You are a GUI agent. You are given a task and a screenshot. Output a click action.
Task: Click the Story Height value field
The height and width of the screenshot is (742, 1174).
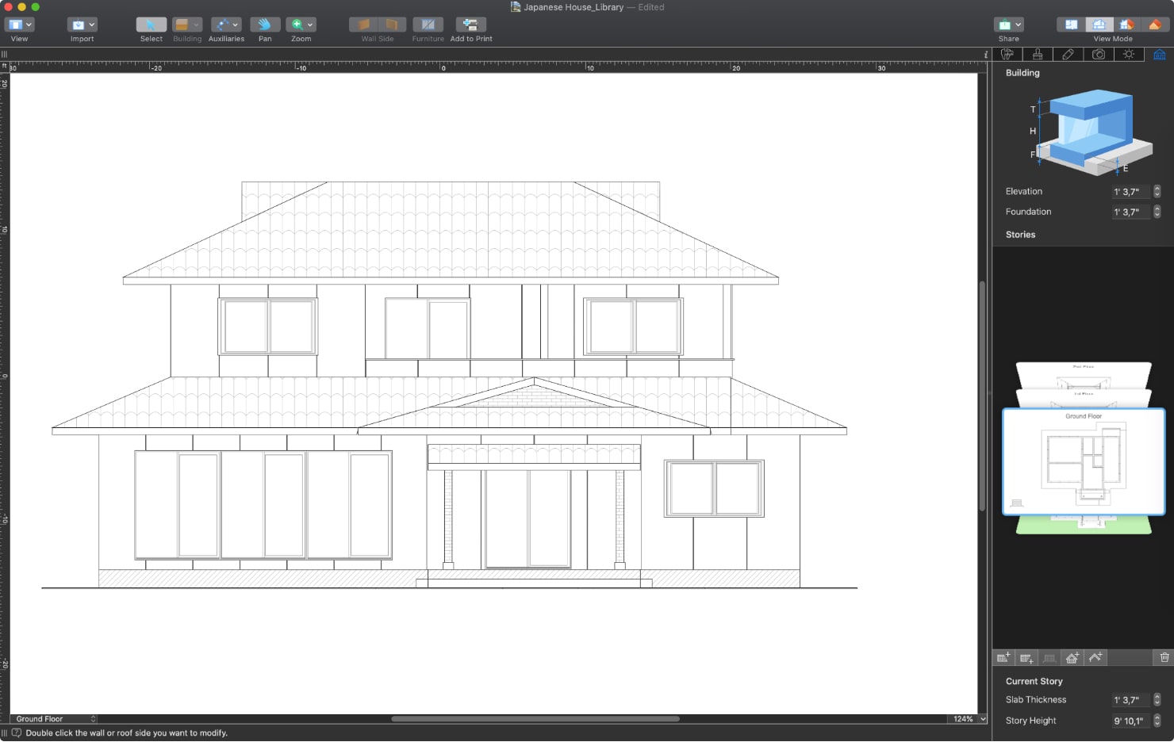[1130, 721]
